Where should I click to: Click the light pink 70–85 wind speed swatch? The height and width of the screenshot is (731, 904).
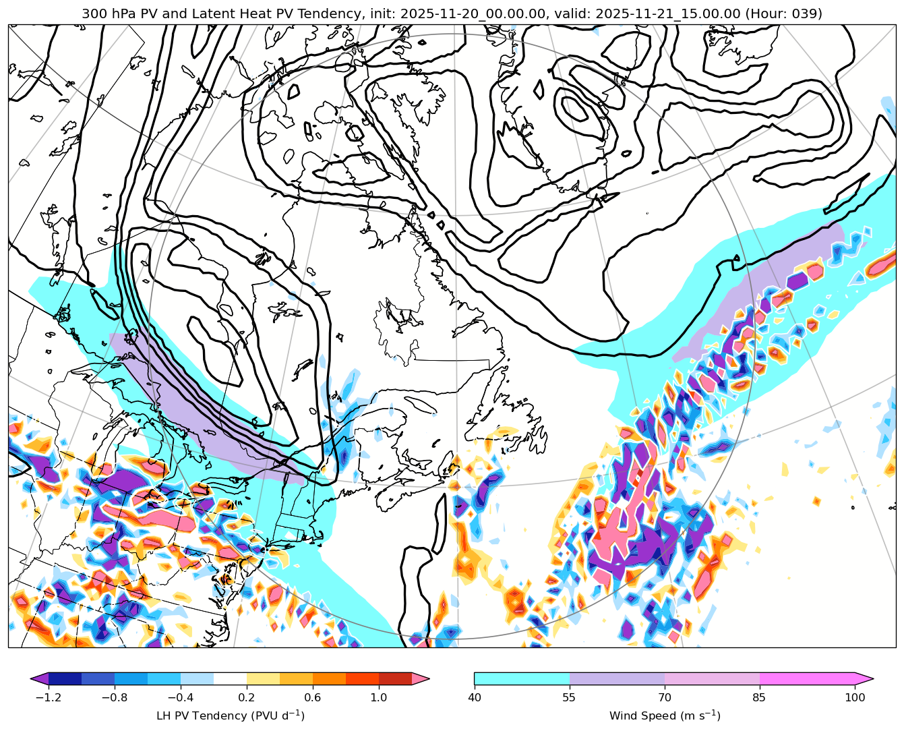tap(712, 678)
